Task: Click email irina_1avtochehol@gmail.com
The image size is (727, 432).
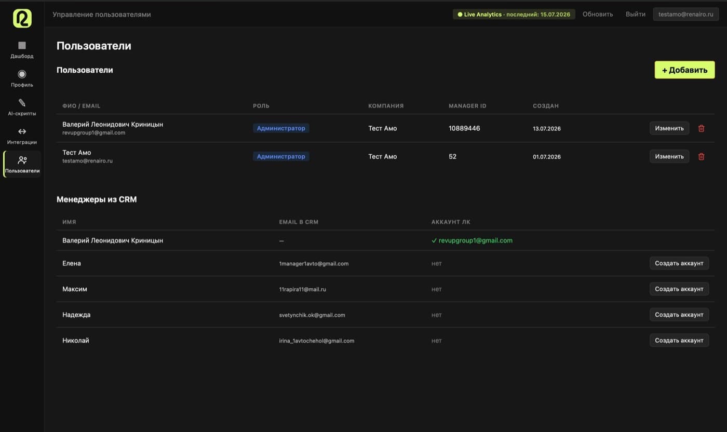Action: click(317, 341)
